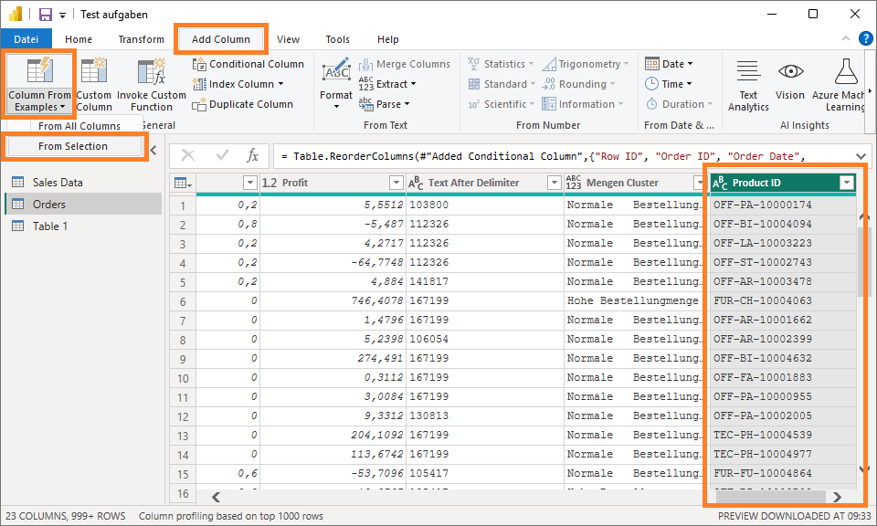The height and width of the screenshot is (526, 877).
Task: Choose From All Columns option
Action: click(79, 126)
